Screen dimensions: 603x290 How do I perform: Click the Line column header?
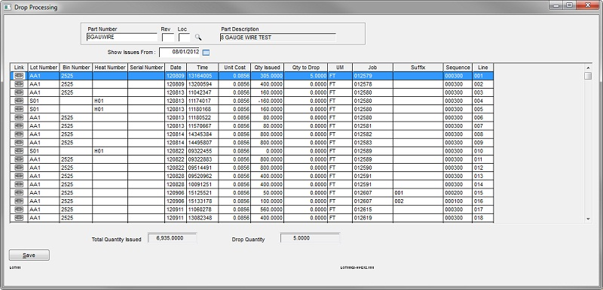[x=482, y=68]
